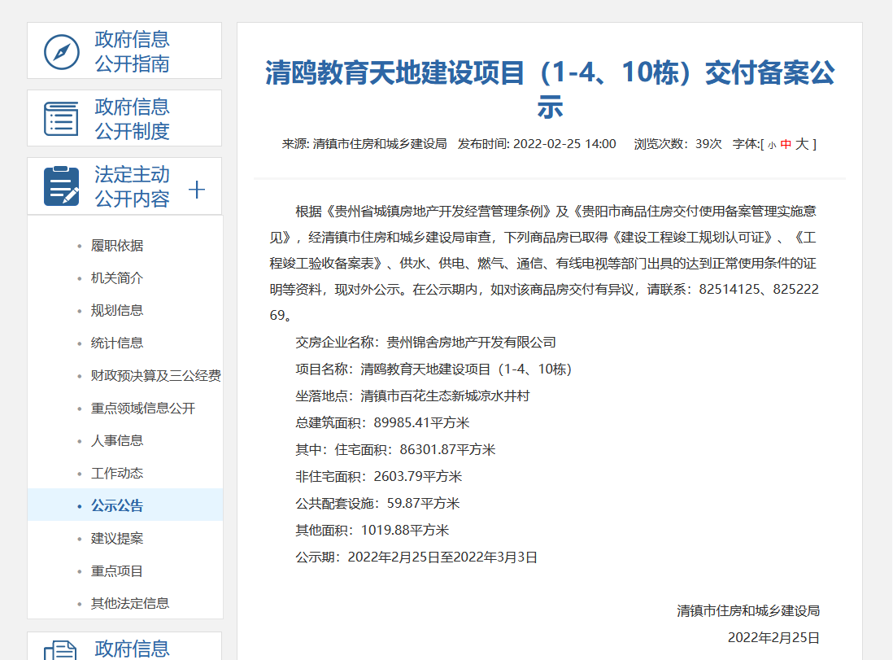Viewport: 893px width, 660px height.
Task: Set font size to large (大)
Action: click(802, 144)
